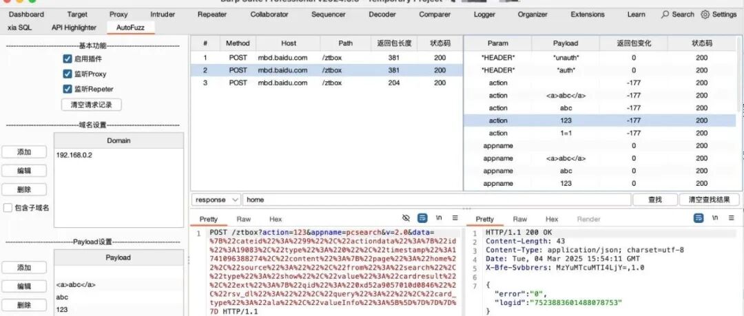
Task: Uncheck the 启用插件 checkbox
Action: click(x=67, y=59)
